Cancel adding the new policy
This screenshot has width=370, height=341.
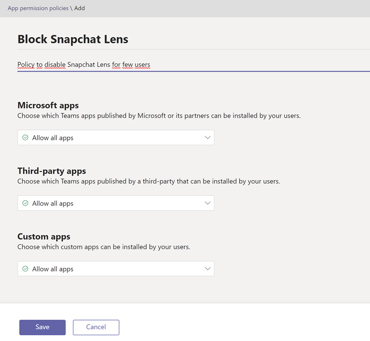pos(96,327)
